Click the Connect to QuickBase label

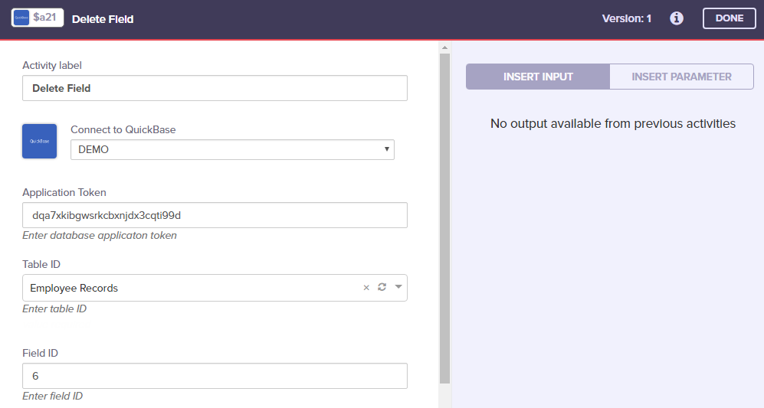point(123,129)
